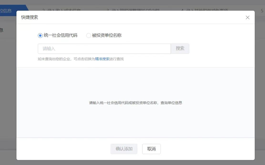Go to step 5 at right edge of wizard

coord(262,11)
